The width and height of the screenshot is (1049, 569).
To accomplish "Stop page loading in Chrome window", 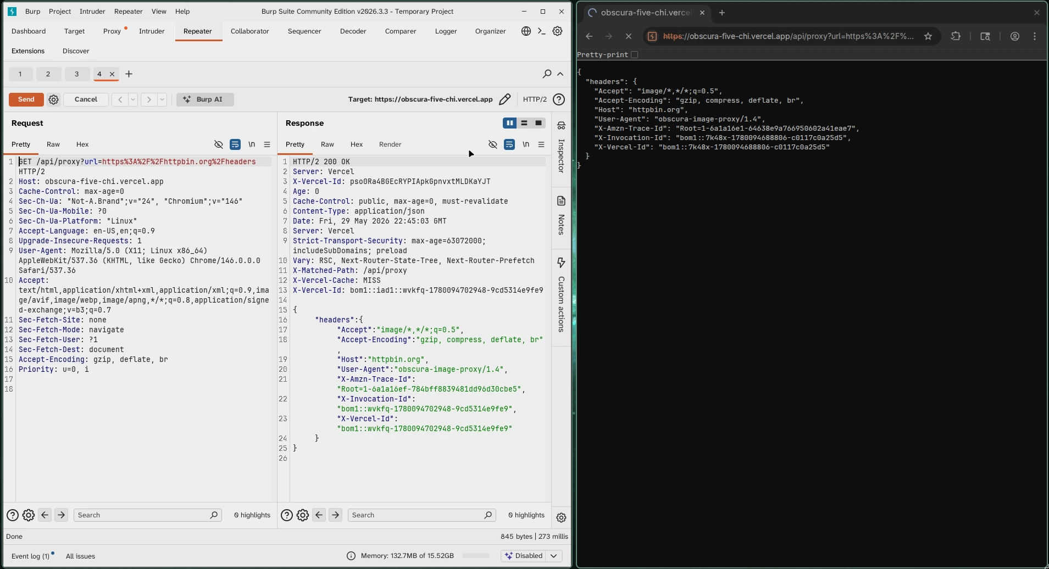I will pyautogui.click(x=629, y=36).
